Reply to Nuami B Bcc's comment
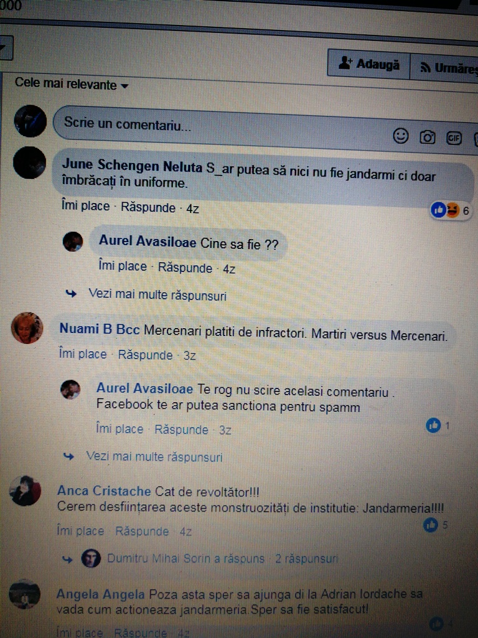 145,355
